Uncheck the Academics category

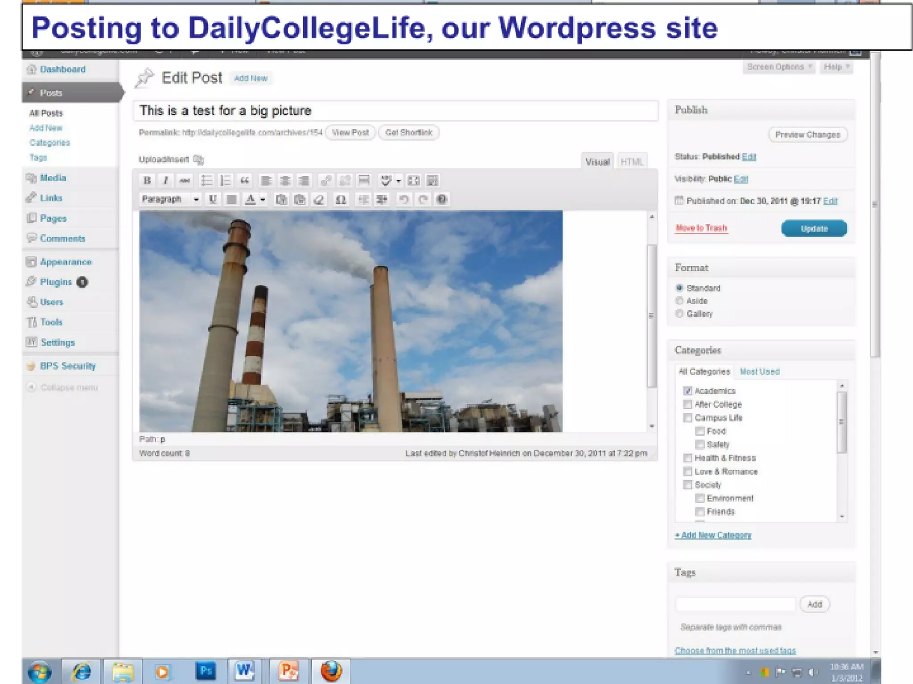coord(687,391)
